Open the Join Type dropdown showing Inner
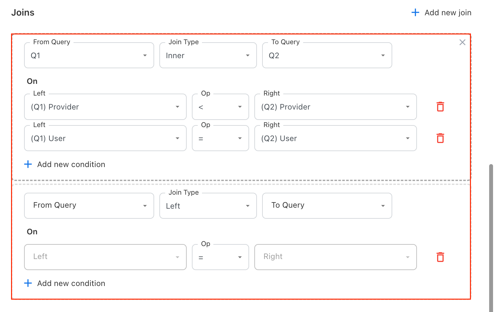Screen dimensions: 495x312 (x=208, y=55)
